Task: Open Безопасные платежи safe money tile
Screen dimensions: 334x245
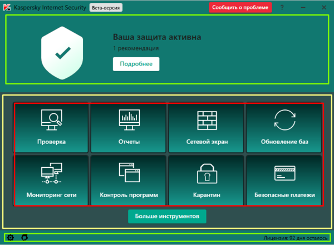Action: point(284,181)
